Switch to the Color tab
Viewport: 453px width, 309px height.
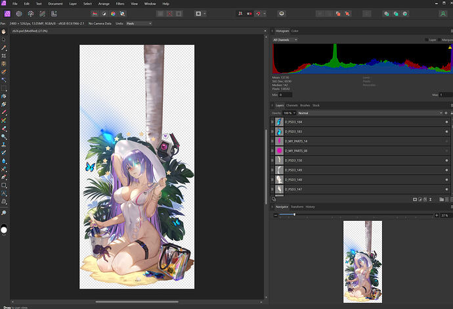(x=295, y=31)
